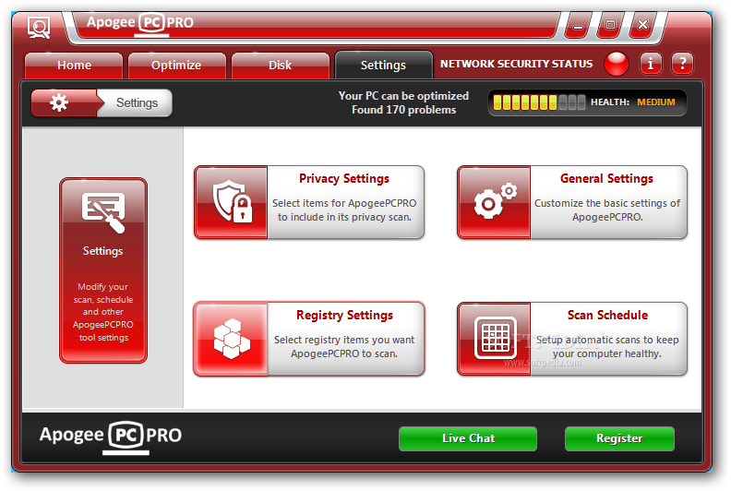Switch to the Home tab
The width and height of the screenshot is (731, 491).
click(x=74, y=66)
